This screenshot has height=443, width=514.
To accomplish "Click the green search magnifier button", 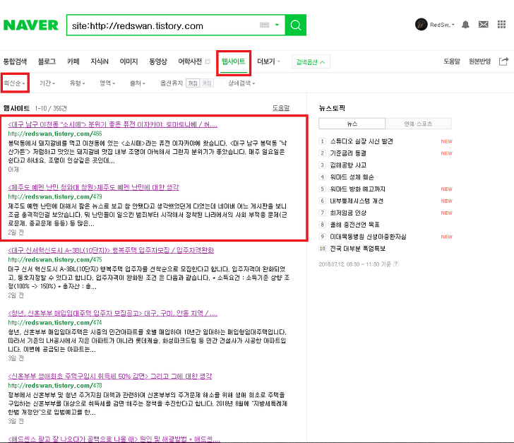I will (x=296, y=25).
